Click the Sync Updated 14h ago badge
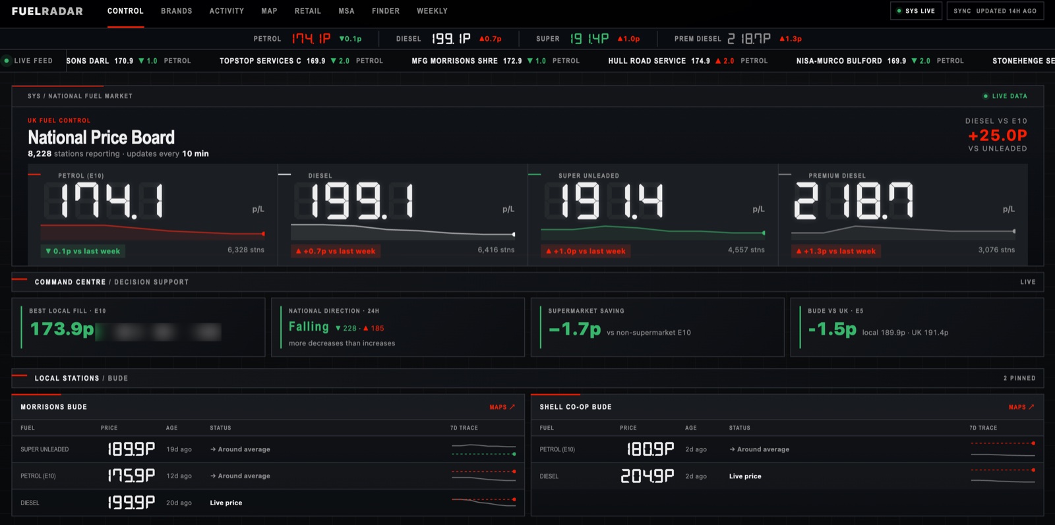The height and width of the screenshot is (525, 1055). (x=995, y=11)
